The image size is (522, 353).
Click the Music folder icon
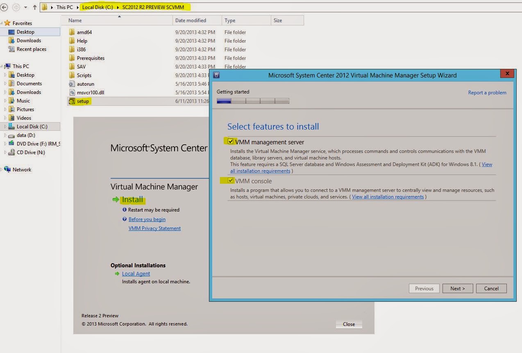[x=11, y=100]
